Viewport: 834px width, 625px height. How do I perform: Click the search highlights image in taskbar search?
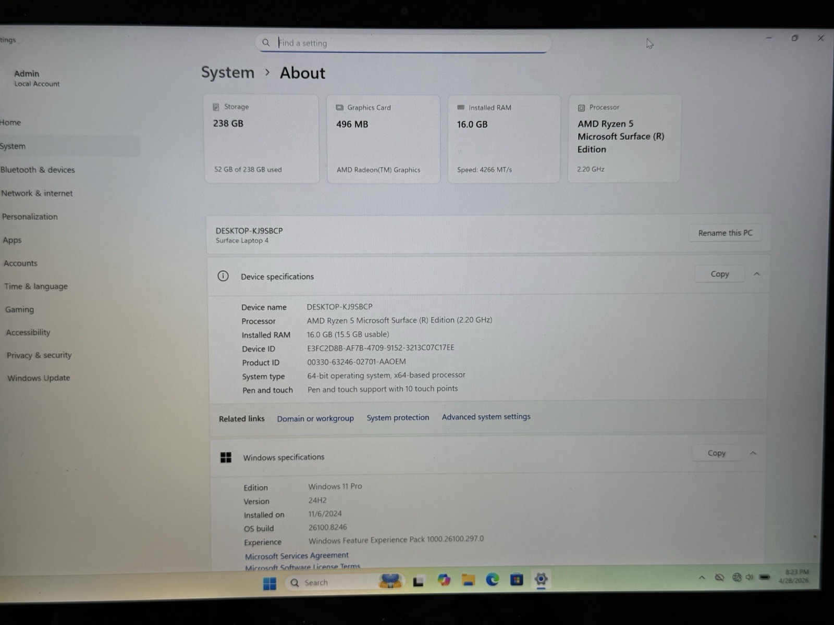click(390, 581)
